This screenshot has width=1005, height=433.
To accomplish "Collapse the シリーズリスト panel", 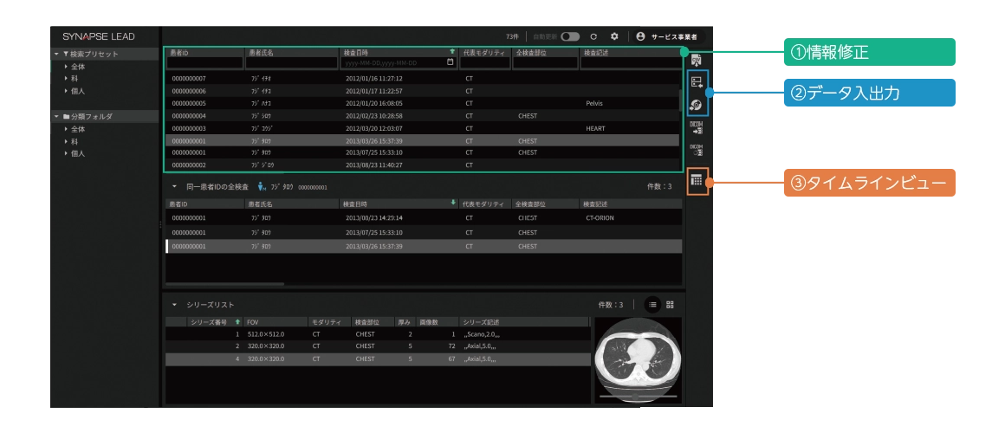I will click(174, 305).
